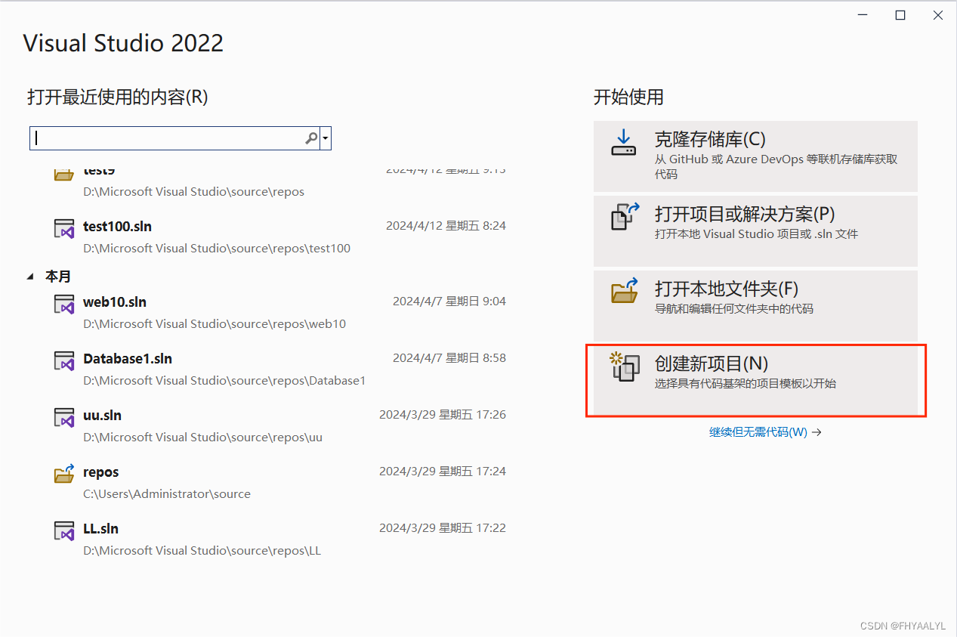The height and width of the screenshot is (637, 957).
Task: Click path D:\Microsoft Visual Studio\source\repos\test100
Action: (217, 248)
